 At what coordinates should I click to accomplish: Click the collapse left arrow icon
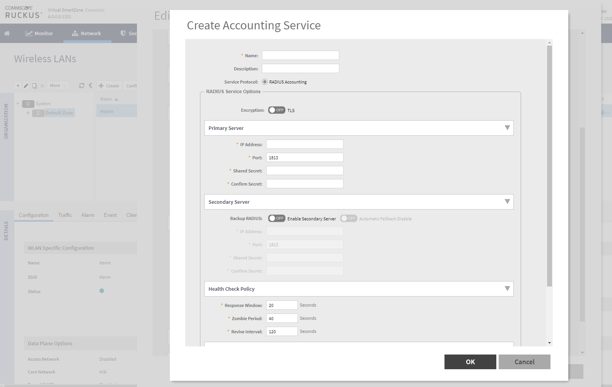tap(90, 85)
